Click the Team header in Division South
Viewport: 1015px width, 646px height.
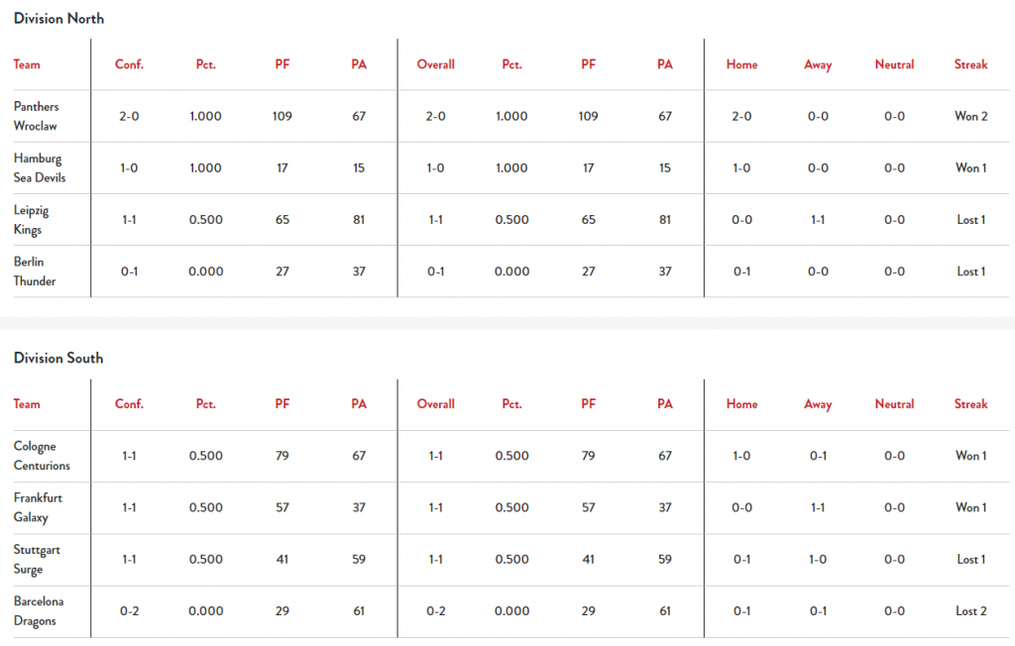pyautogui.click(x=27, y=404)
